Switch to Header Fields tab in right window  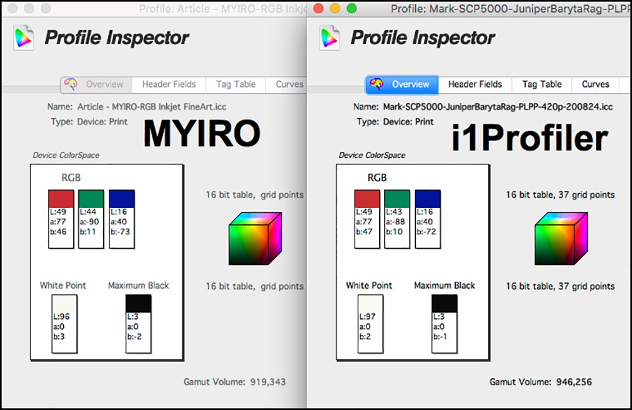475,84
